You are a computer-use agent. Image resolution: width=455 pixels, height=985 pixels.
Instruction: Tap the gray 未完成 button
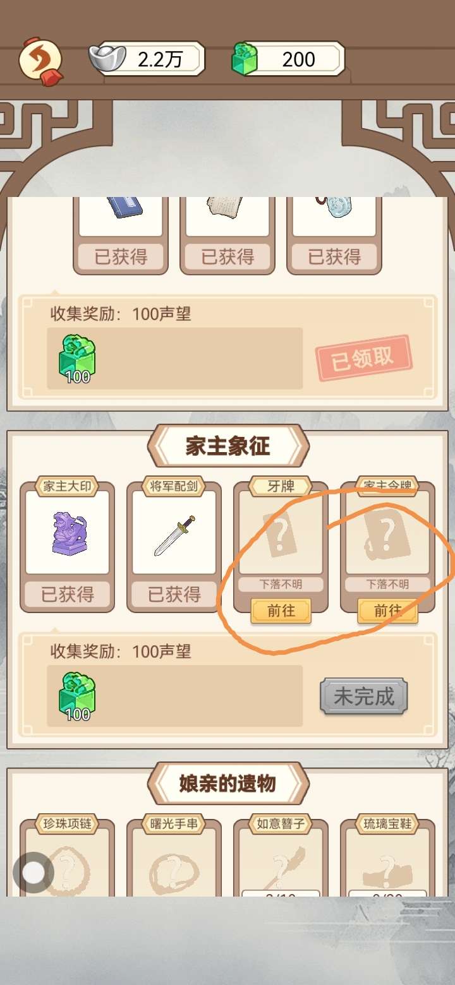tap(363, 696)
